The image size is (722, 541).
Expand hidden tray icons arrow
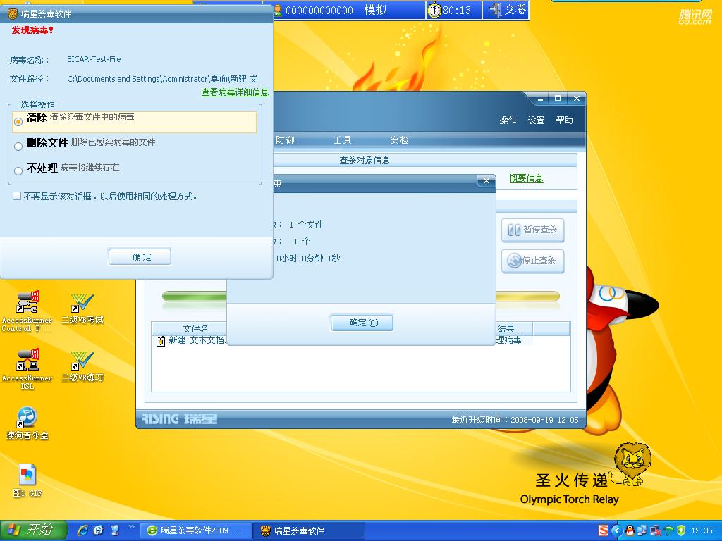point(618,530)
